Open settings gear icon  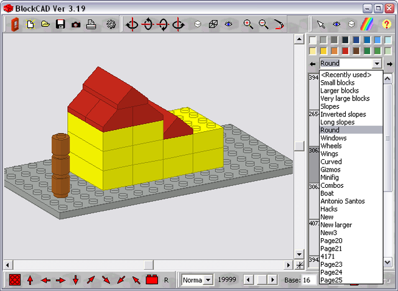pos(111,24)
